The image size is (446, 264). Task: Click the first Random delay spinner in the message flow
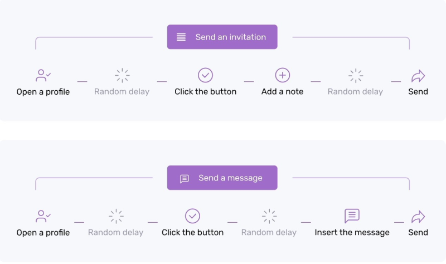pos(116,216)
